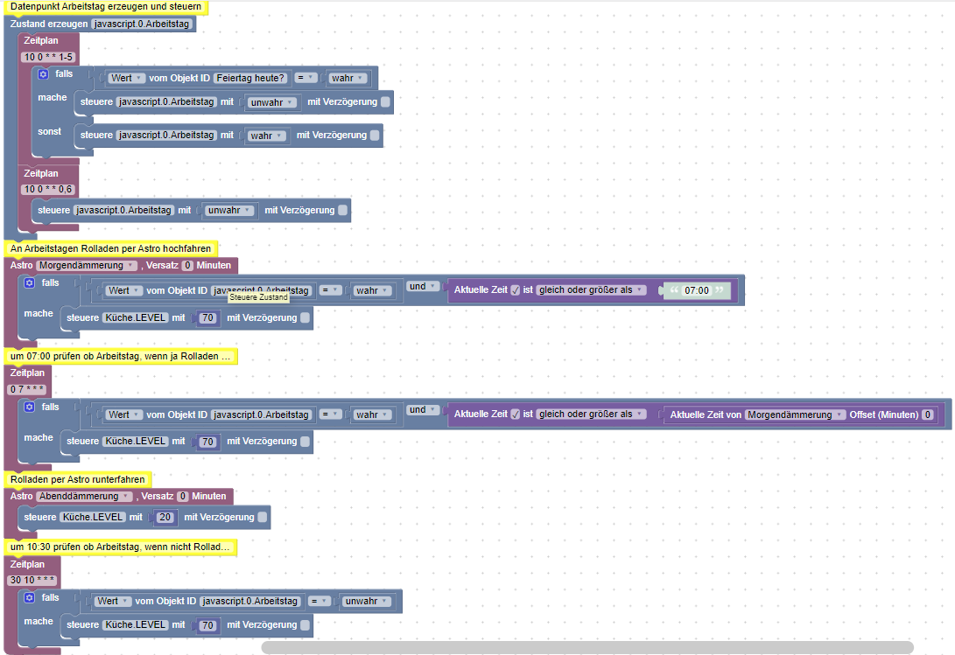Click comment 'An Arbeitstagen Rolladen per Astro hochfahren'

click(110, 248)
